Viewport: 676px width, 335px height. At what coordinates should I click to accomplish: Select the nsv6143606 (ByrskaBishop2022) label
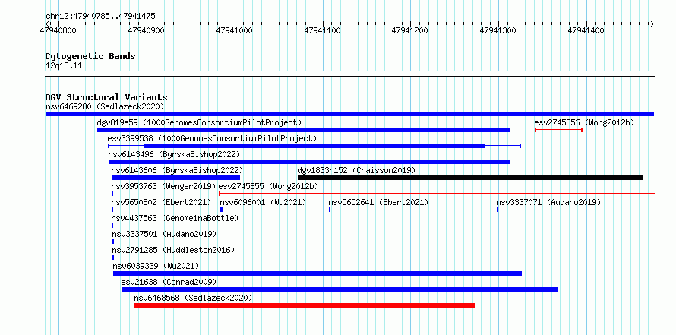[177, 170]
